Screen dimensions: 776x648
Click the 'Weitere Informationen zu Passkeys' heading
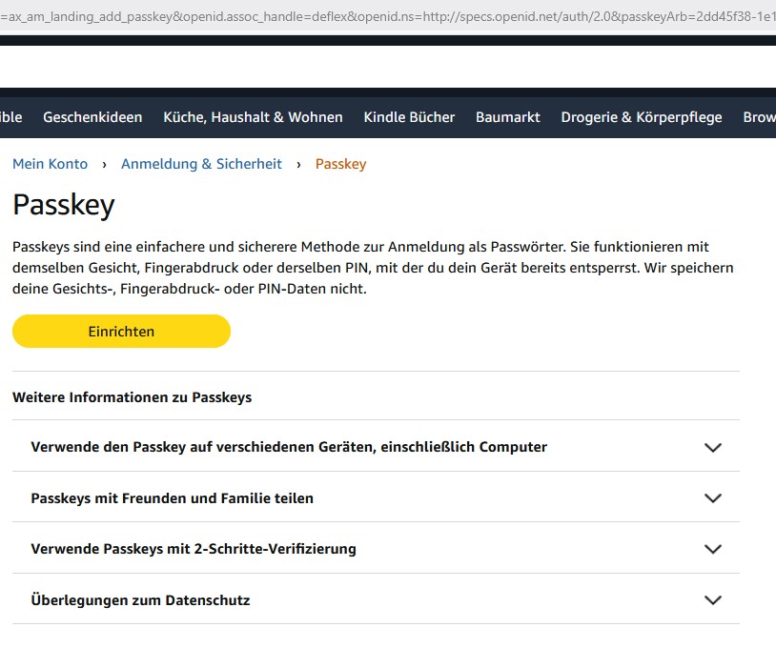131,397
